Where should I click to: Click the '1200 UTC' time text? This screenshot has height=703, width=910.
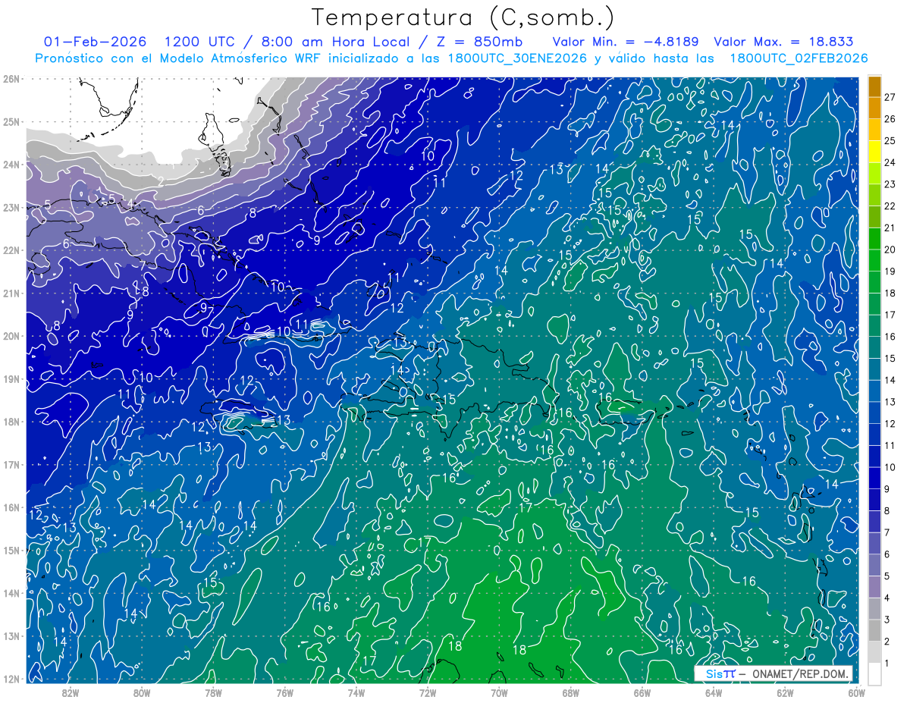pyautogui.click(x=201, y=42)
